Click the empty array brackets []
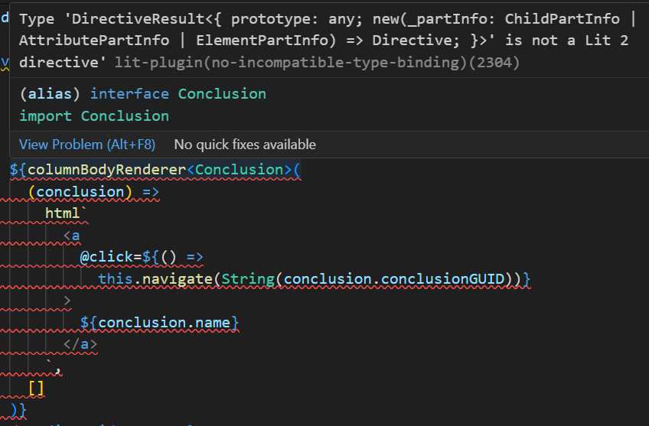The height and width of the screenshot is (426, 649). click(x=36, y=389)
